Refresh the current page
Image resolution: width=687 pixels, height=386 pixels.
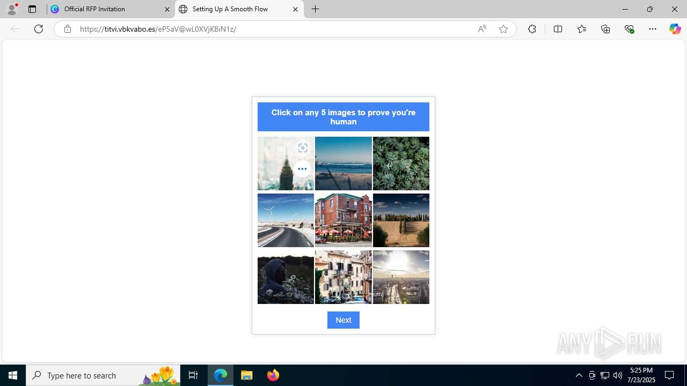point(39,29)
